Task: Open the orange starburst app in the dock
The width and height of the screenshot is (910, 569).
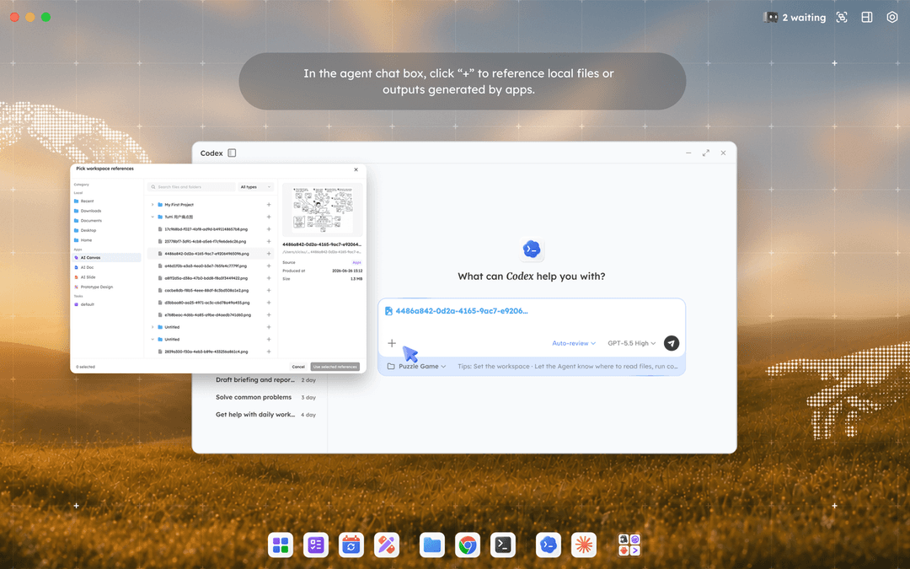Action: pyautogui.click(x=584, y=545)
